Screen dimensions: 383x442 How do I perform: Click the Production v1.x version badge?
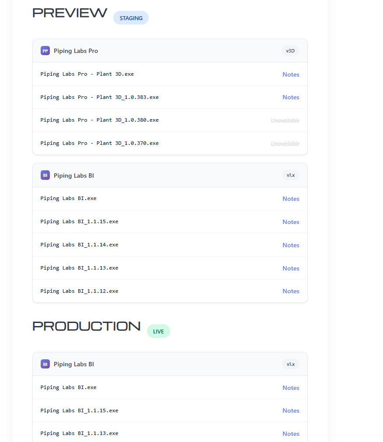(290, 364)
